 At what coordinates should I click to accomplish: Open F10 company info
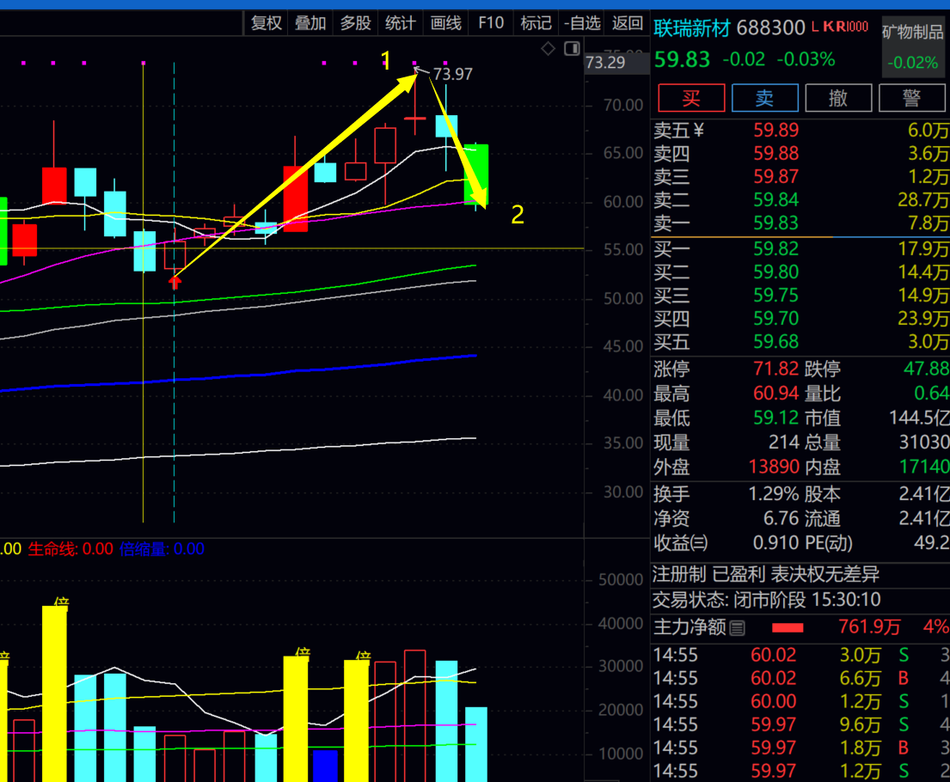pyautogui.click(x=491, y=23)
